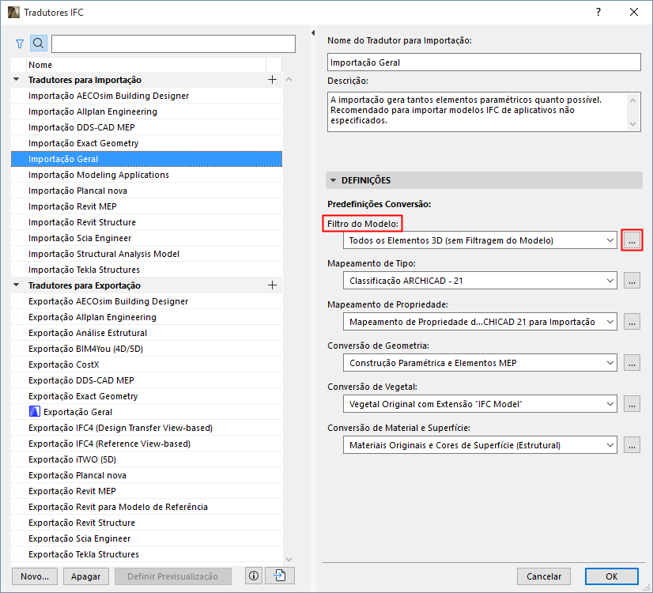Select Importação Plancal nova
This screenshot has width=653, height=593.
pyautogui.click(x=146, y=191)
